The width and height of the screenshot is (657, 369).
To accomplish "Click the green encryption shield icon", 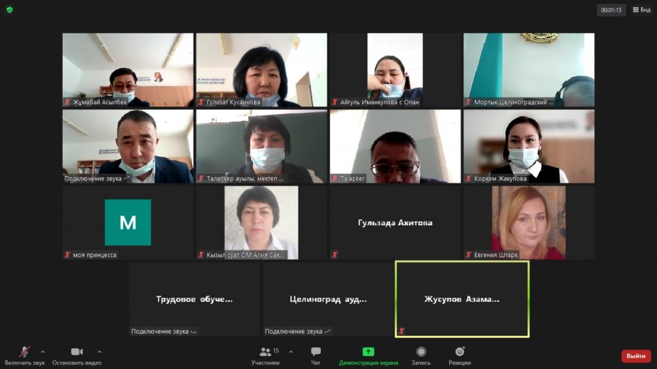I will tap(10, 10).
